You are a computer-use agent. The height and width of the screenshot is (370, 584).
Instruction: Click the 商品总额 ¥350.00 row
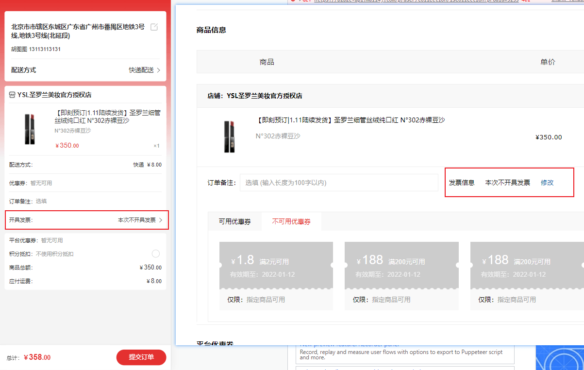click(x=86, y=268)
